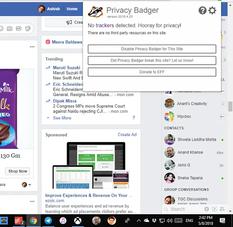This screenshot has height=227, width=233.
Task: Open Ashish profile in Facebook header
Action: pyautogui.click(x=49, y=9)
